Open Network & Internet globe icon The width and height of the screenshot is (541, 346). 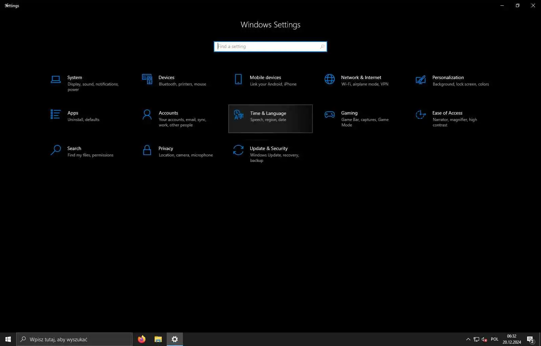pyautogui.click(x=330, y=79)
